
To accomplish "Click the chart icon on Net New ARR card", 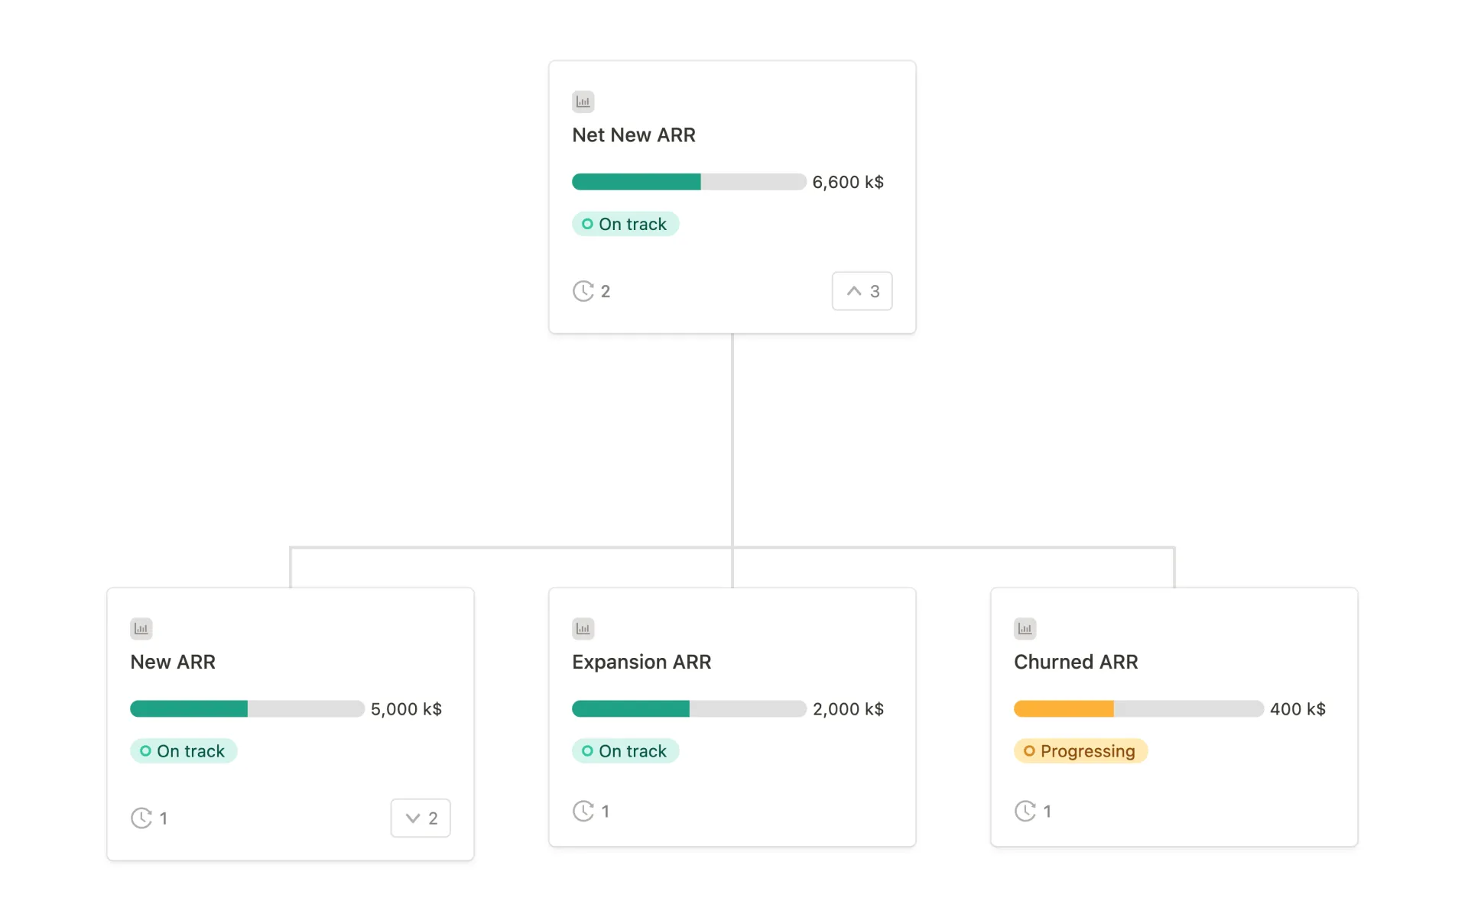I will pos(583,101).
